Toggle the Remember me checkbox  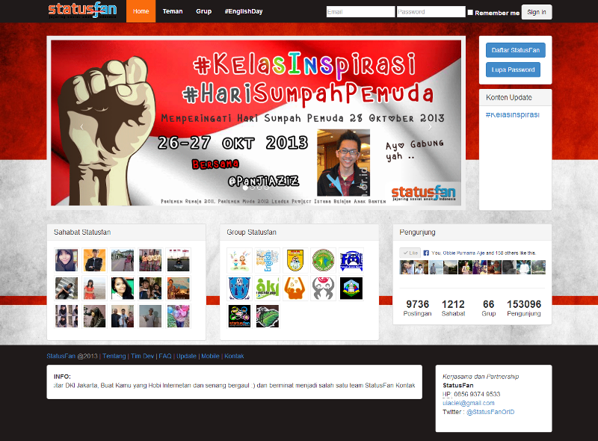pyautogui.click(x=470, y=12)
